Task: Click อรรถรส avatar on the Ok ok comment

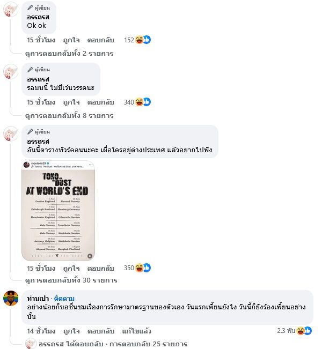Action: (x=11, y=9)
